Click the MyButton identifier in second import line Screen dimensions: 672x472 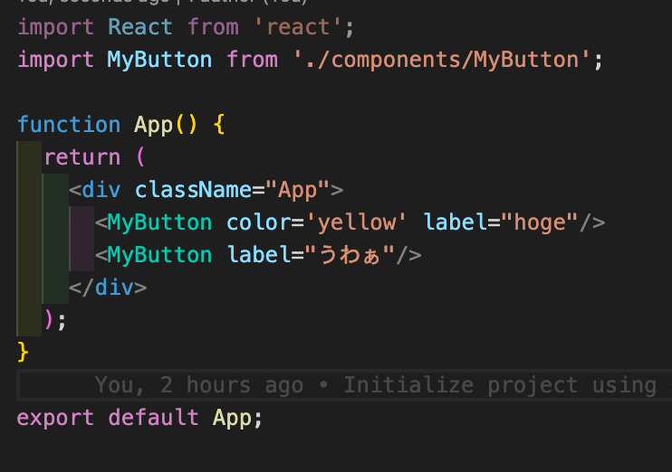[x=159, y=60]
